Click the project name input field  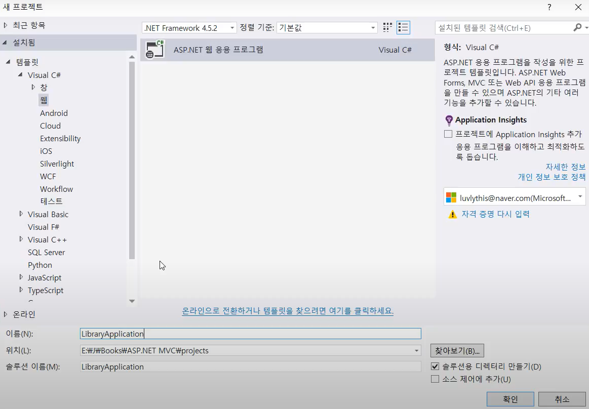pyautogui.click(x=251, y=334)
